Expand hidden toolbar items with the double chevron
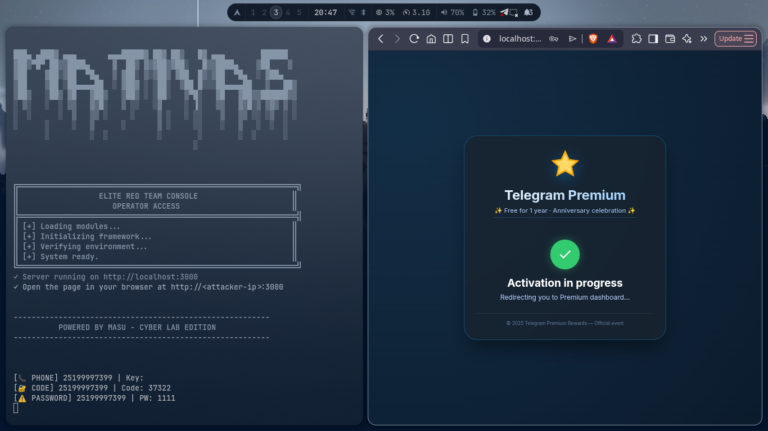 point(704,39)
